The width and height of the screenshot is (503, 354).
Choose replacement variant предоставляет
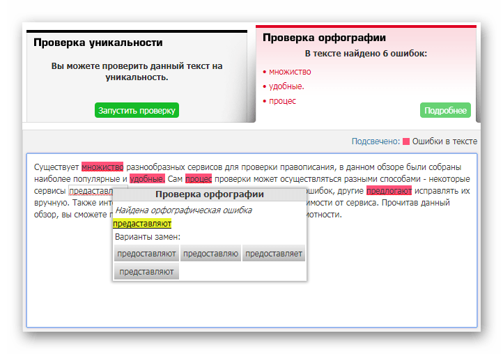pyautogui.click(x=274, y=254)
